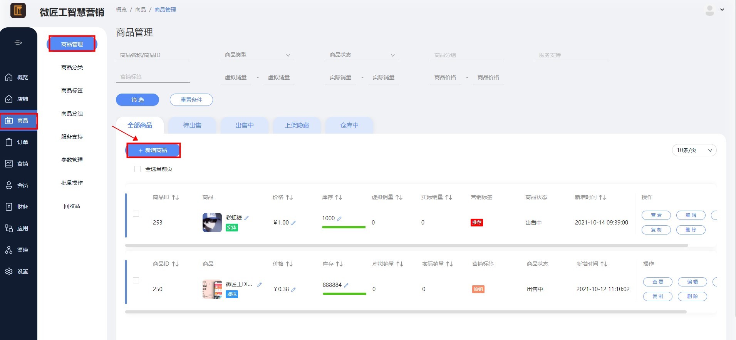Switch to 出售中 tab

245,125
